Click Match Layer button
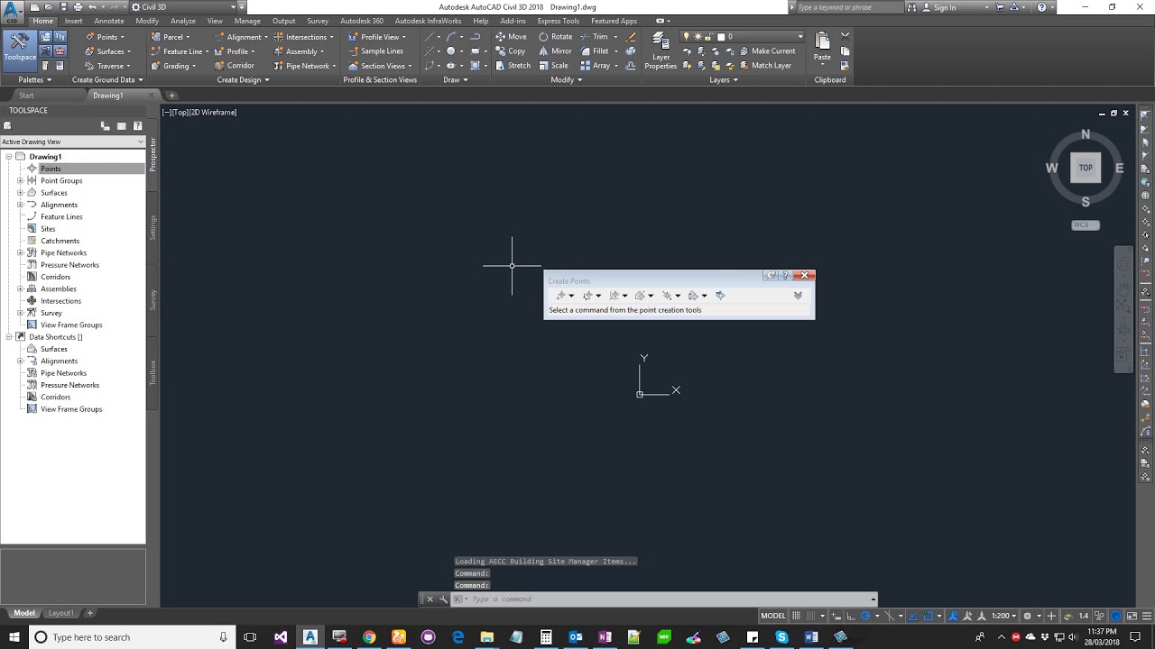The image size is (1155, 649). (x=763, y=66)
